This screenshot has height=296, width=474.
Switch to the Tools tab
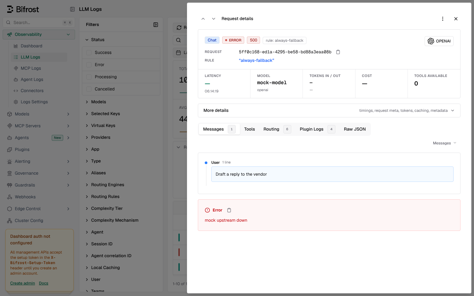click(x=250, y=129)
